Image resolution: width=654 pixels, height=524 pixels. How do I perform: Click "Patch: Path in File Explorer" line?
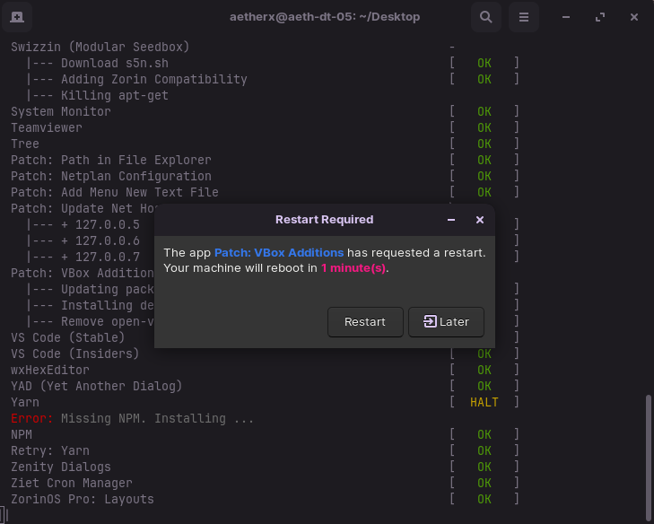111,161
